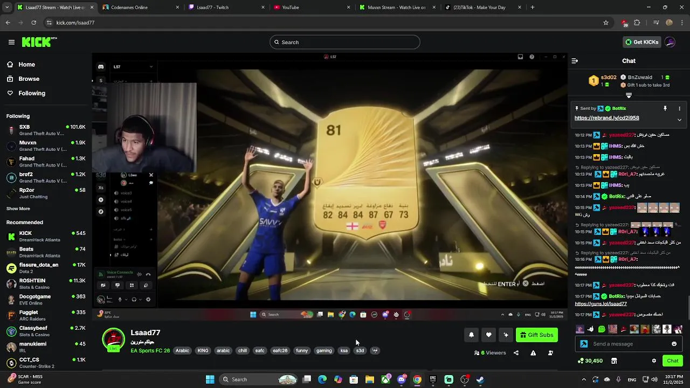Report the stream via warning icon
The width and height of the screenshot is (690, 388).
click(533, 353)
